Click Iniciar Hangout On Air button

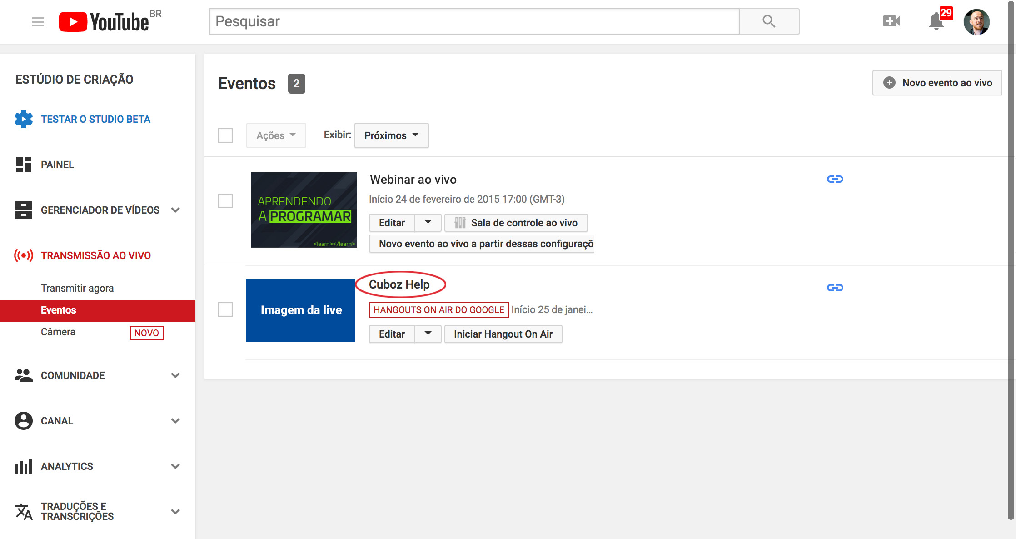(503, 334)
